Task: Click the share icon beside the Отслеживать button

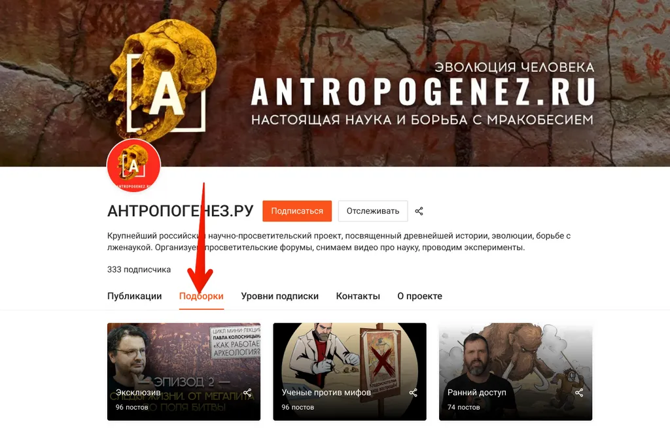Action: 419,211
